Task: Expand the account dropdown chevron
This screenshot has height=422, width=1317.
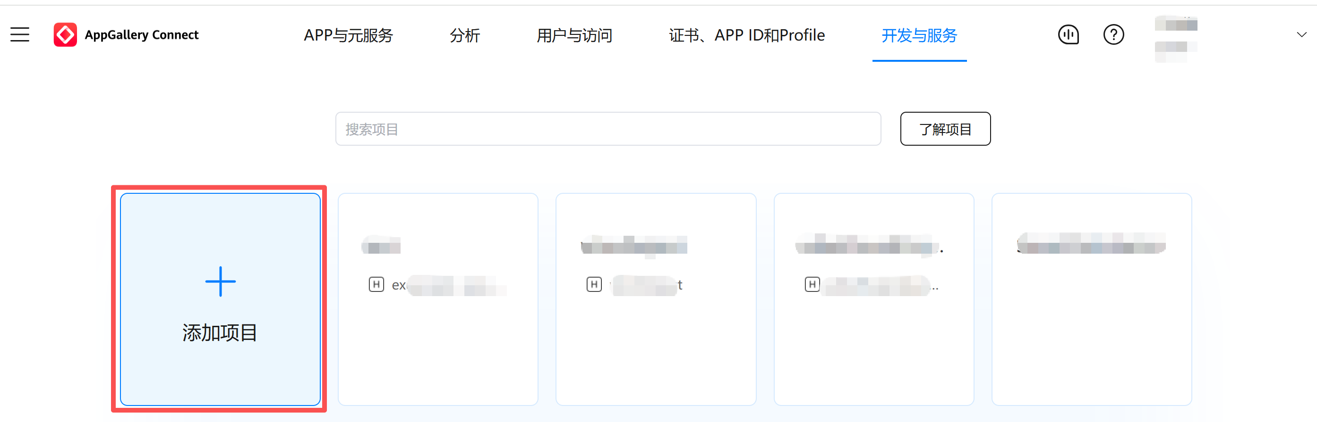Action: [x=1301, y=35]
